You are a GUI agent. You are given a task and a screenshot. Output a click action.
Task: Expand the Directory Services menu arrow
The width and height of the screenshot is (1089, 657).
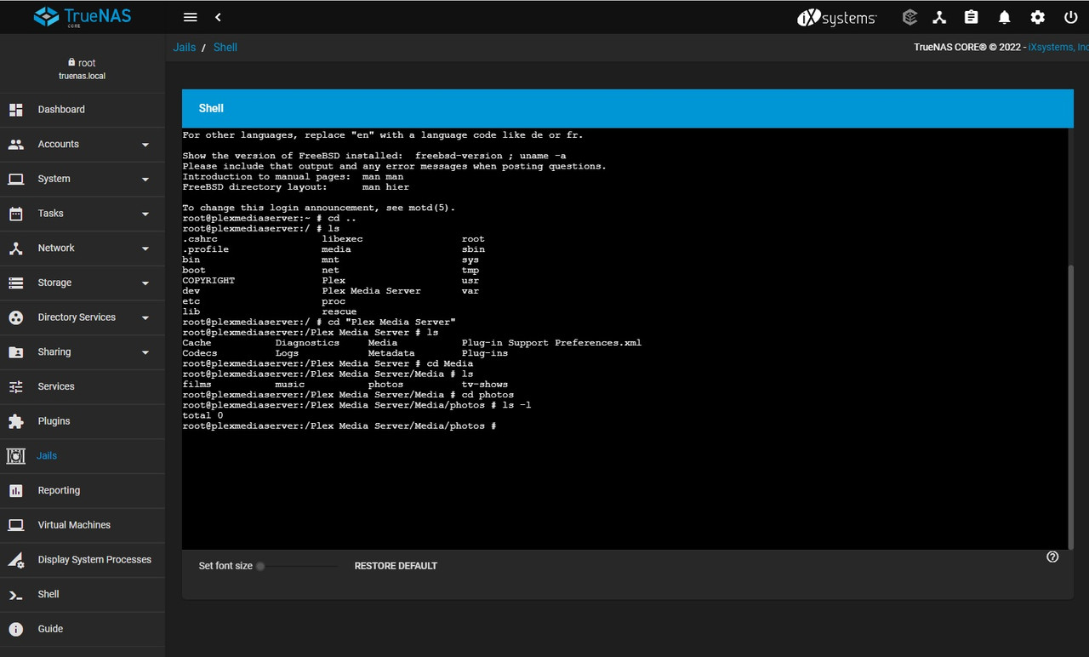[x=145, y=317]
